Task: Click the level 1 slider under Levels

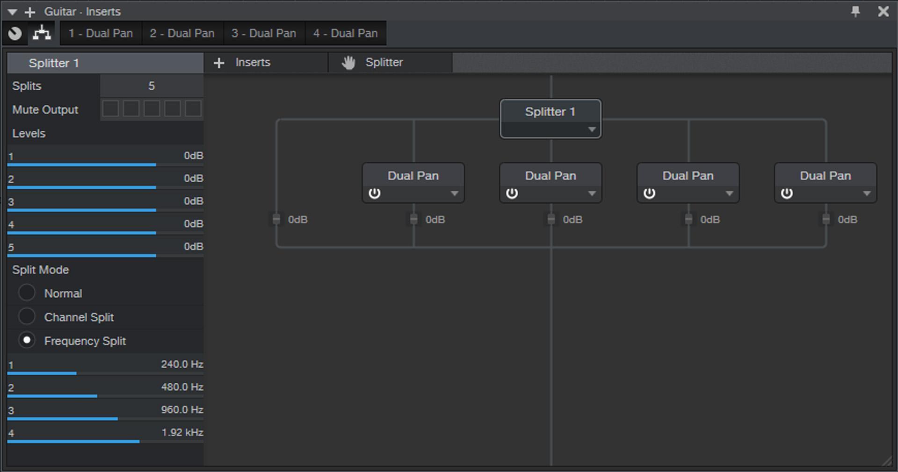Action: click(82, 164)
